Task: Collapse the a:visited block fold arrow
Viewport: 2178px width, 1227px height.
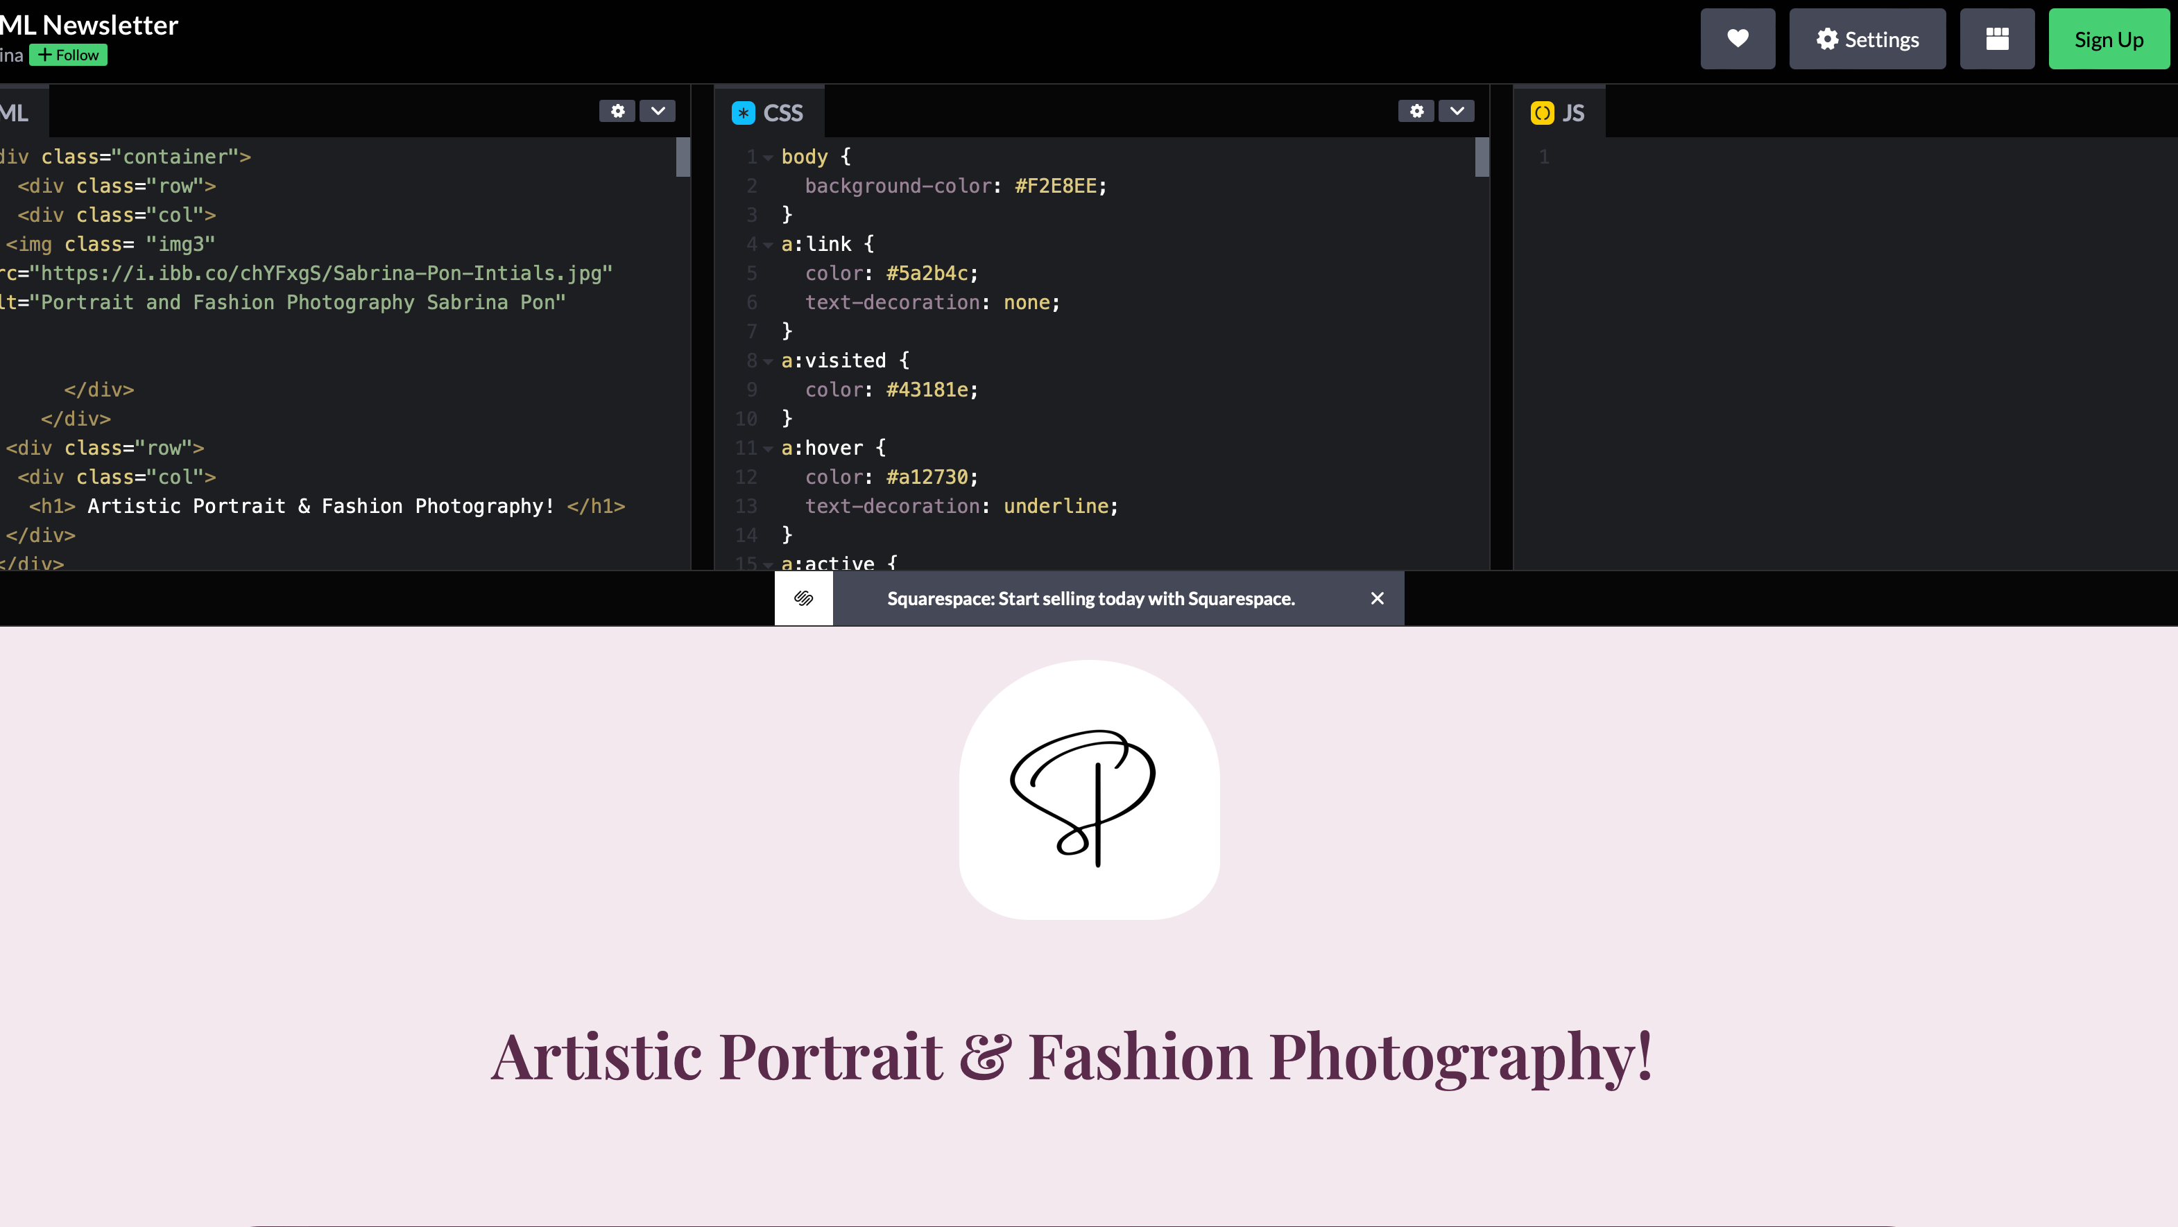Action: [x=768, y=361]
